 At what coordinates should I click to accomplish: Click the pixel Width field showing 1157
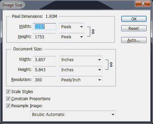point(45,27)
